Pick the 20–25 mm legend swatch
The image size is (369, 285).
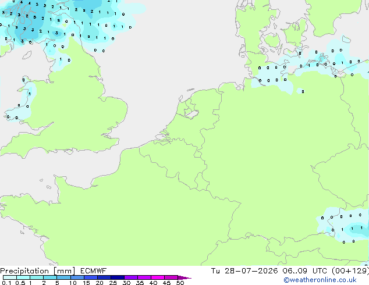[x=104, y=277]
